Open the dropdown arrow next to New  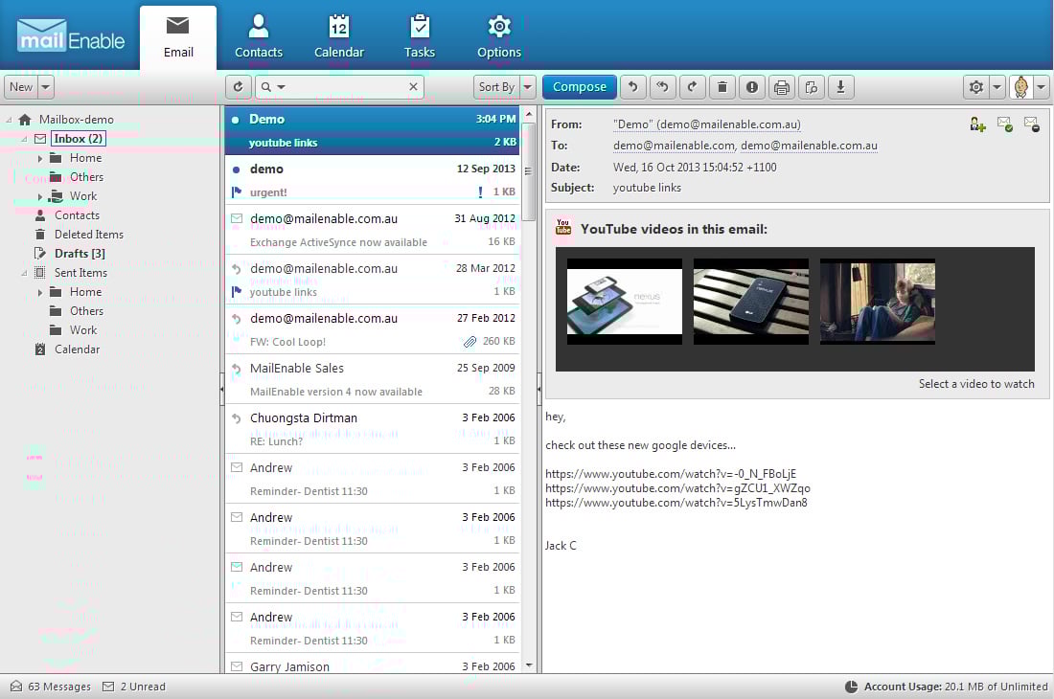pyautogui.click(x=45, y=87)
